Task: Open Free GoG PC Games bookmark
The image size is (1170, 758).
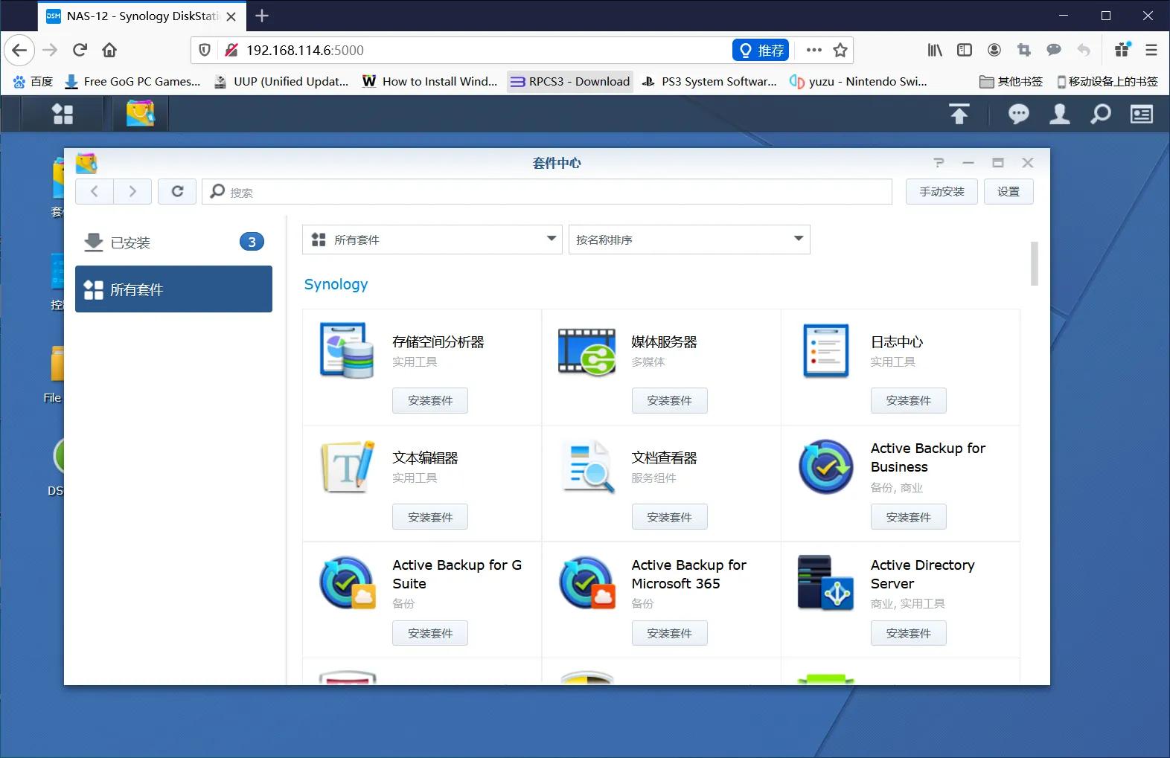Action: tap(132, 82)
